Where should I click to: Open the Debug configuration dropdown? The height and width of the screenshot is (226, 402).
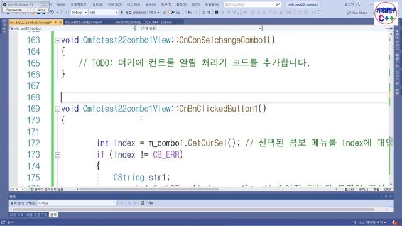click(79, 13)
